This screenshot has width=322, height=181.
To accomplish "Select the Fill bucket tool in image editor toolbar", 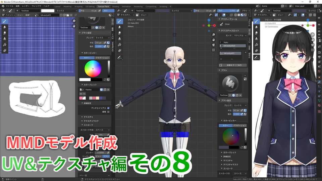I will [5, 45].
